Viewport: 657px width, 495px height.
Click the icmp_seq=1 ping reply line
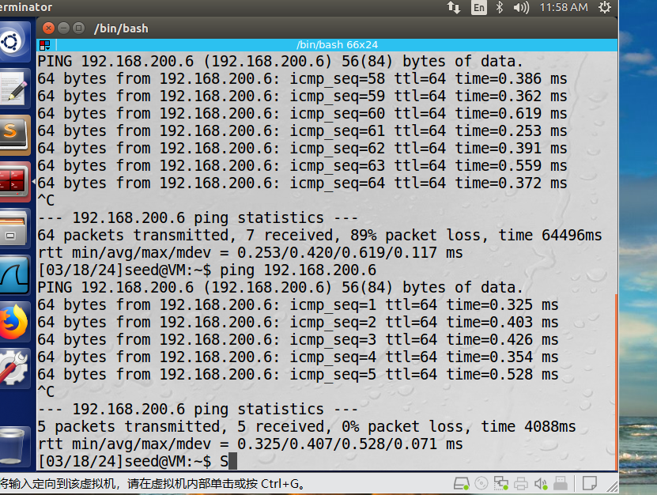298,305
